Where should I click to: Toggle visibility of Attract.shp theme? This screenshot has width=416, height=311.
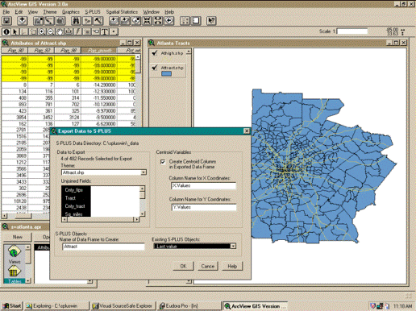[x=155, y=68]
